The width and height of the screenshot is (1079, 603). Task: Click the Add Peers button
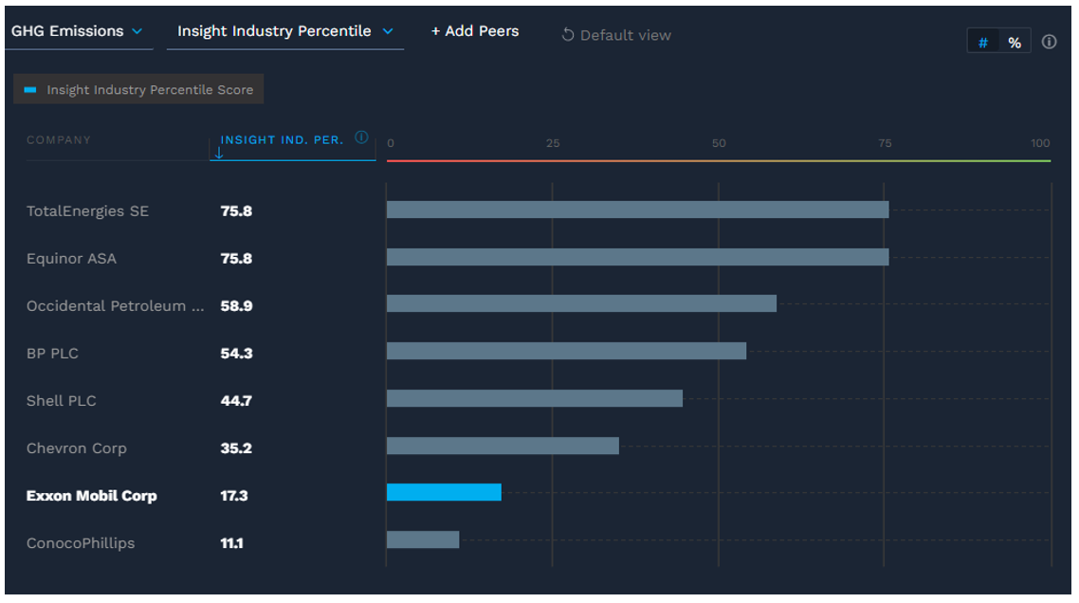475,31
